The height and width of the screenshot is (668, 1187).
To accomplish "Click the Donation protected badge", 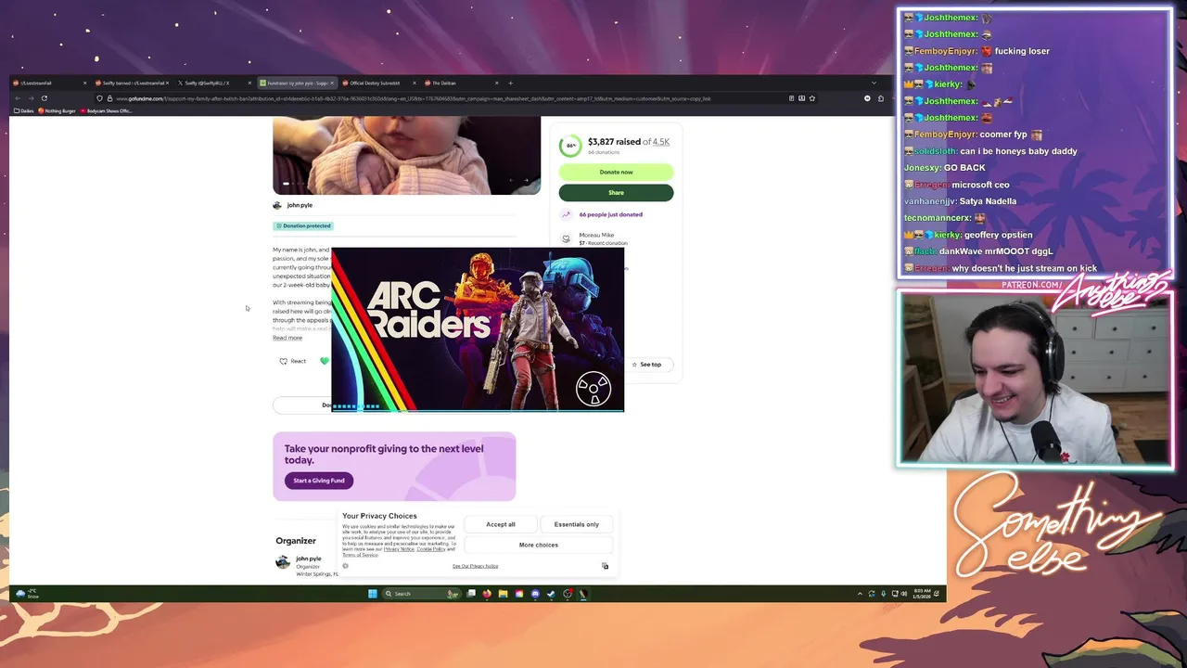I will pos(302,225).
